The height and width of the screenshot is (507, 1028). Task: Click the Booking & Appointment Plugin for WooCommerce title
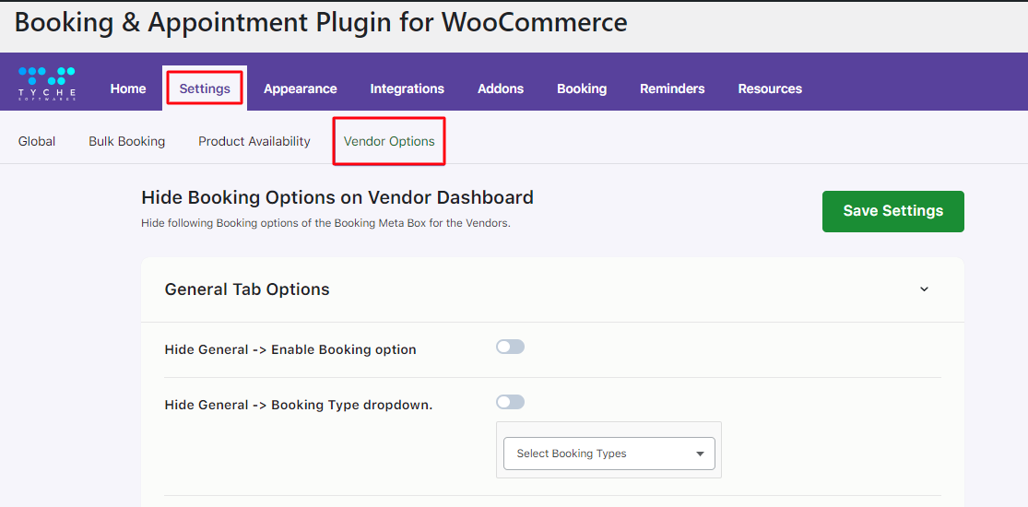[321, 22]
